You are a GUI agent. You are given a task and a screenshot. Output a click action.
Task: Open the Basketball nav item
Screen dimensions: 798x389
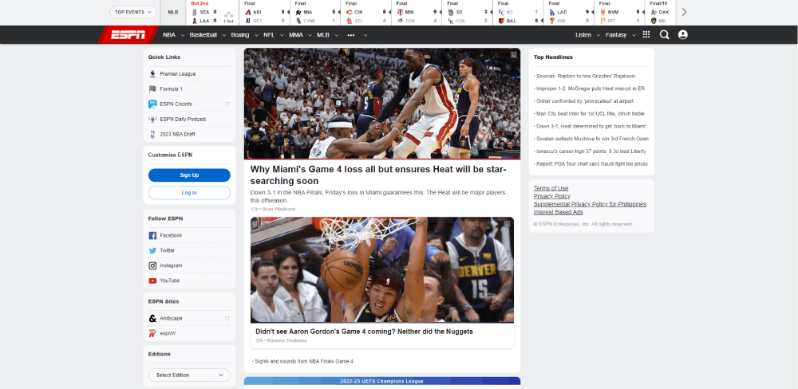[203, 35]
